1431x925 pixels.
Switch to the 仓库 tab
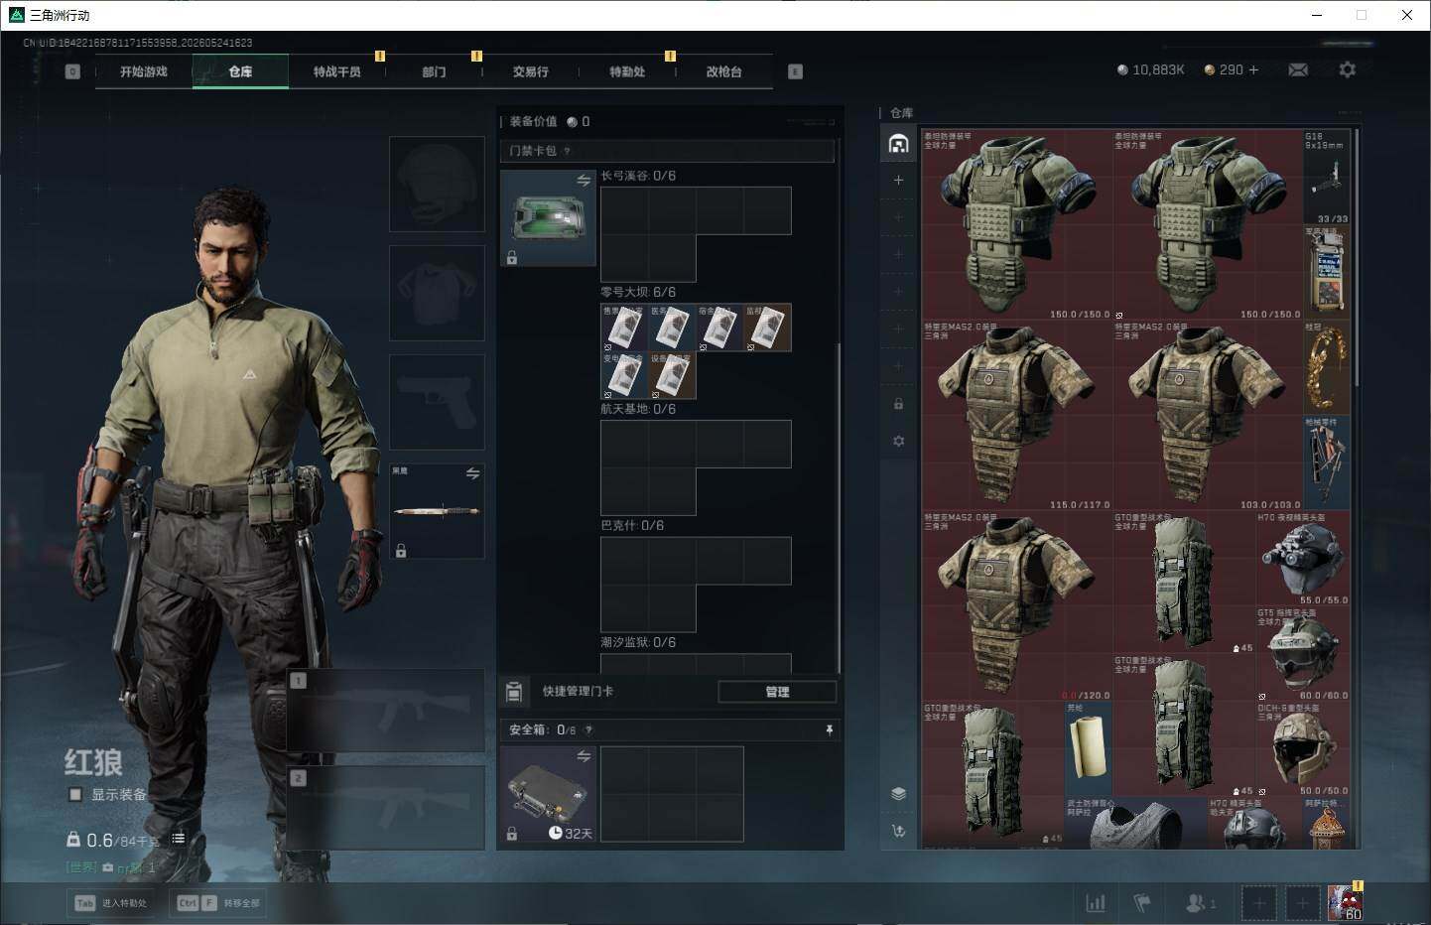pos(240,71)
